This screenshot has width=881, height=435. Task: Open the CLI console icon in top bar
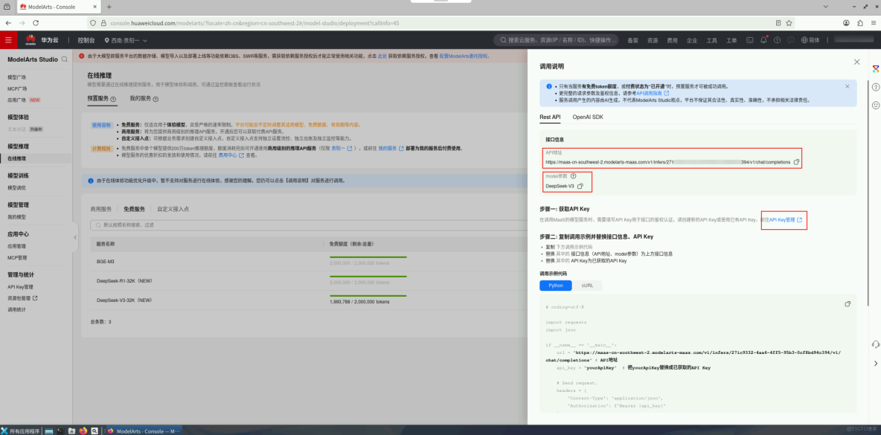coord(749,40)
